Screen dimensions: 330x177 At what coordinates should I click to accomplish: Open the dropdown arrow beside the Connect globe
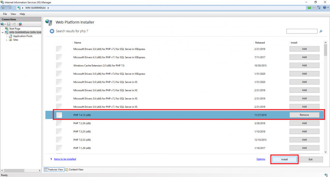[x=5, y=24]
